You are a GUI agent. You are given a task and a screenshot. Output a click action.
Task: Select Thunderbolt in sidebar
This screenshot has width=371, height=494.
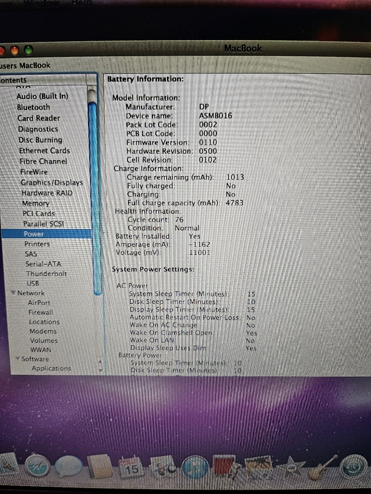click(x=46, y=274)
